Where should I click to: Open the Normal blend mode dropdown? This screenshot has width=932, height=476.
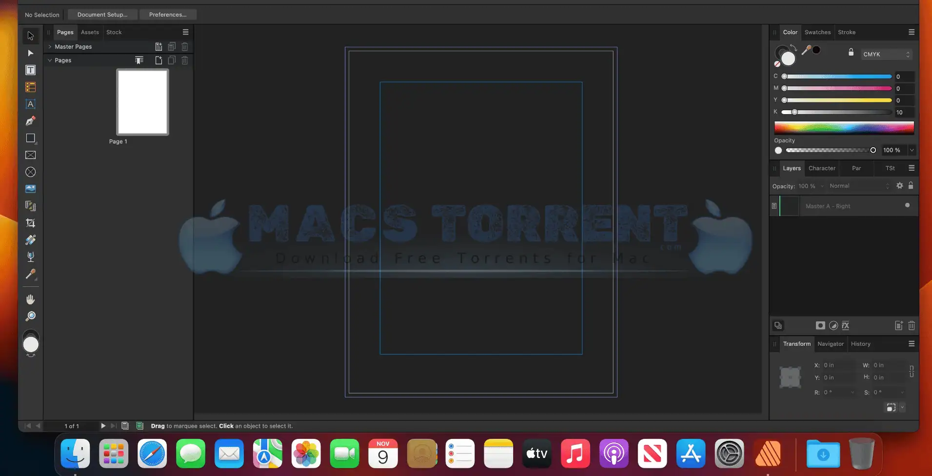coord(859,186)
